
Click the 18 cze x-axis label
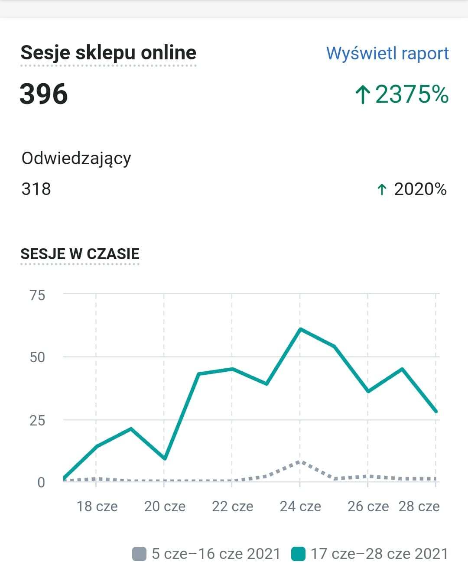(97, 506)
